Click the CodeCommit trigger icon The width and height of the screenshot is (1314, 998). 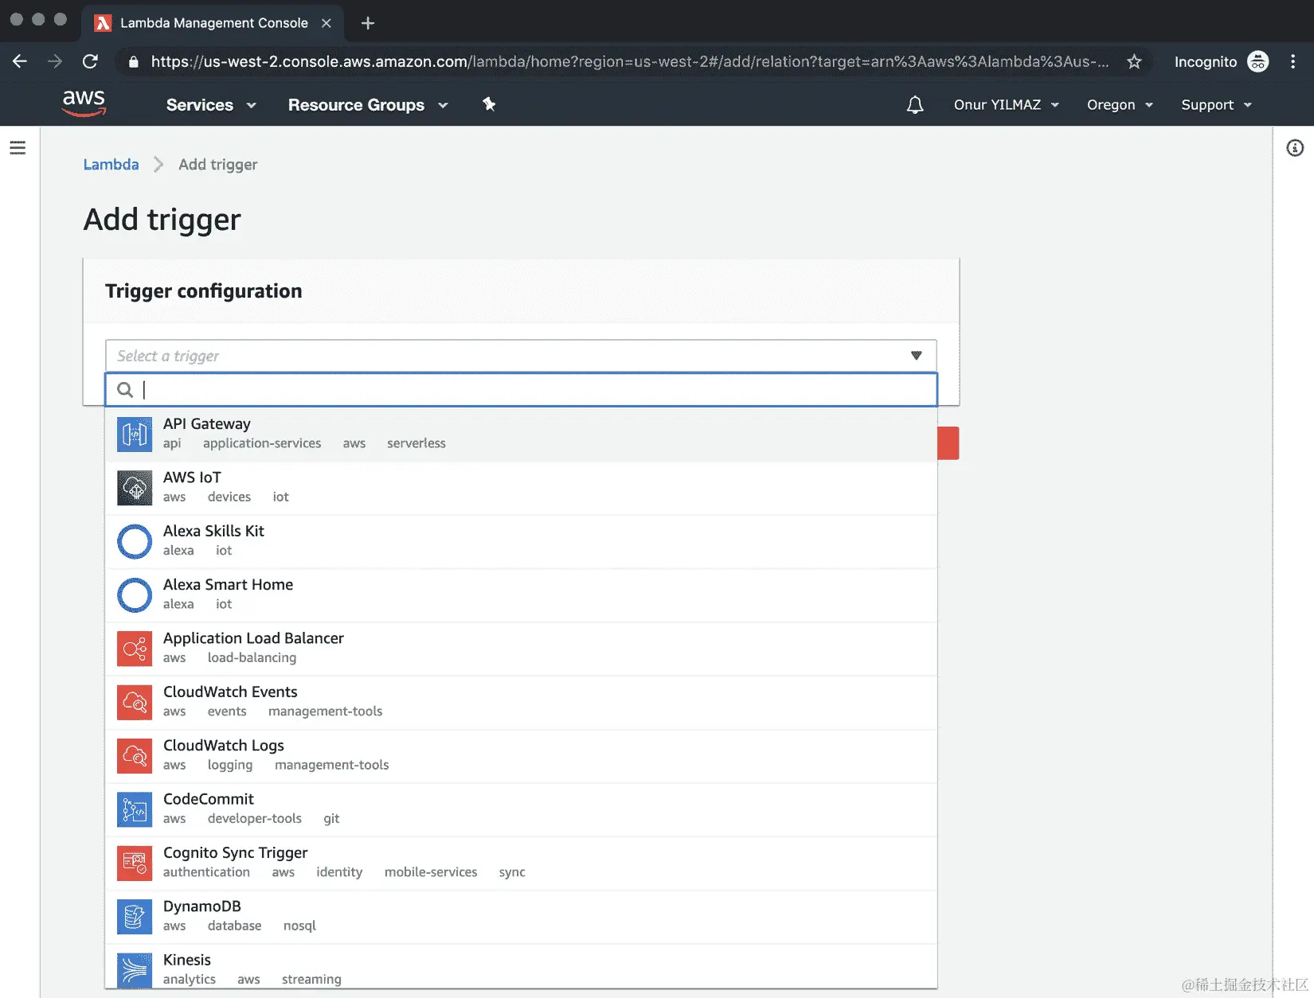click(134, 809)
